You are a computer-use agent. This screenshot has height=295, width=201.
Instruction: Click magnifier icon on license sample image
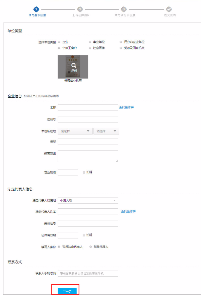pyautogui.click(x=74, y=66)
